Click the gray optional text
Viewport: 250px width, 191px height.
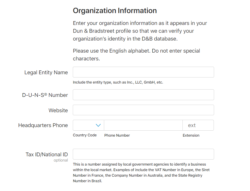61,160
